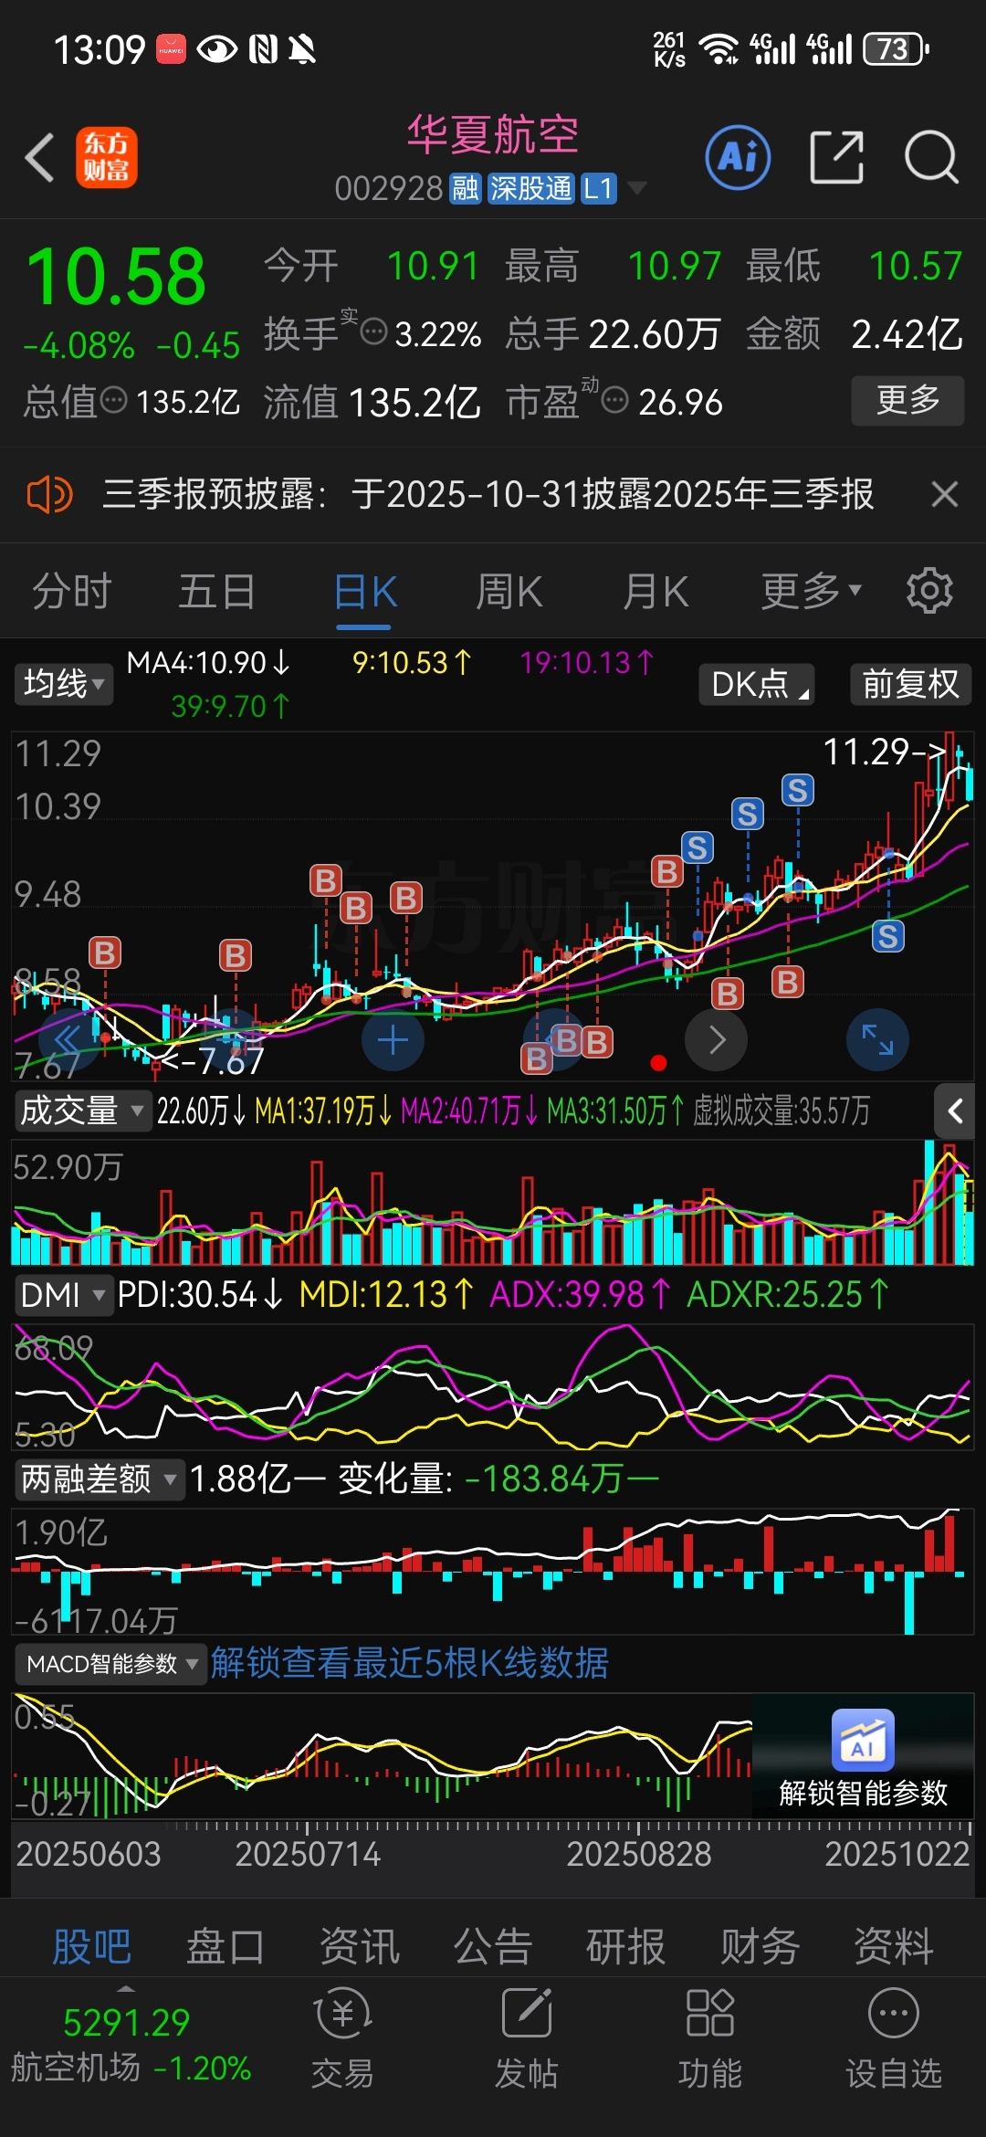Close the 三季报预披露 notice
Image resolution: width=986 pixels, height=2137 pixels.
point(945,495)
